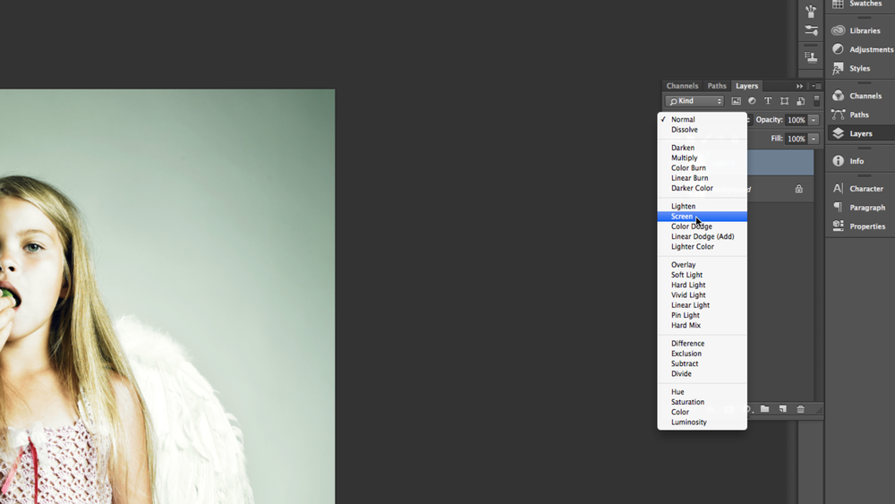Click the create new layer icon
The width and height of the screenshot is (895, 504).
(782, 409)
